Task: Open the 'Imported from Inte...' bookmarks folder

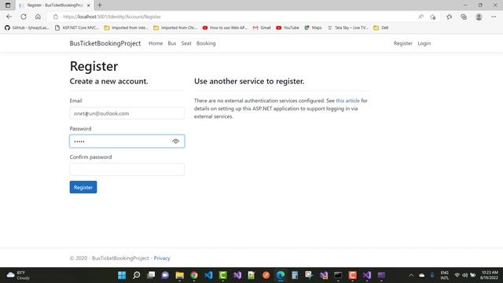Action: click(126, 28)
